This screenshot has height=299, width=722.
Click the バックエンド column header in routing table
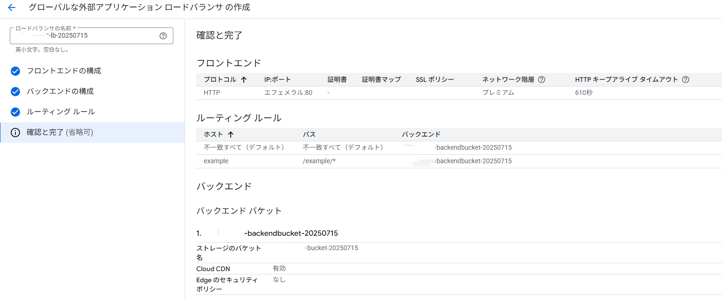421,134
